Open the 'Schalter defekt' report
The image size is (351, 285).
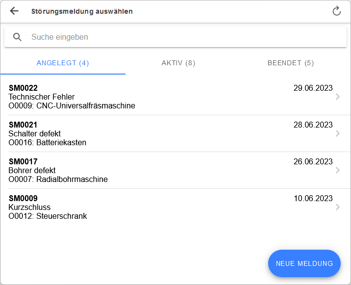[35, 133]
